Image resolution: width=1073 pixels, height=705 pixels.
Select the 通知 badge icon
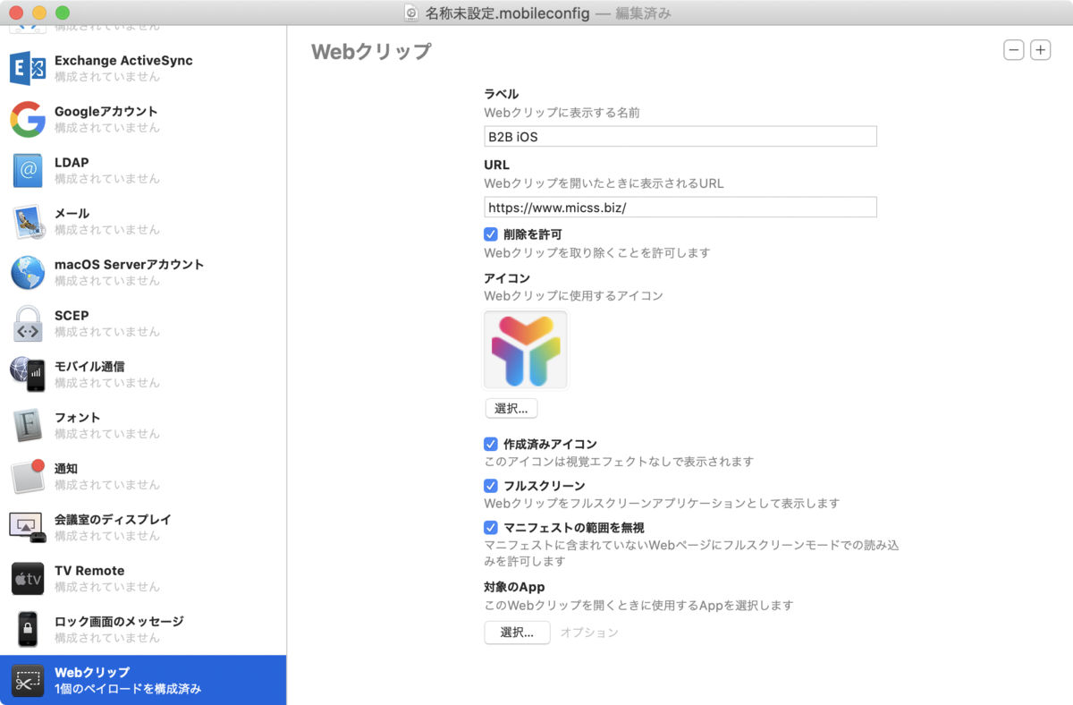coord(28,476)
